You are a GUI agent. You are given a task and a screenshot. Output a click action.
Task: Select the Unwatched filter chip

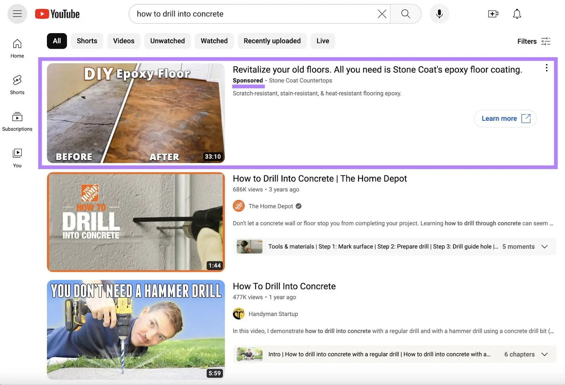167,41
